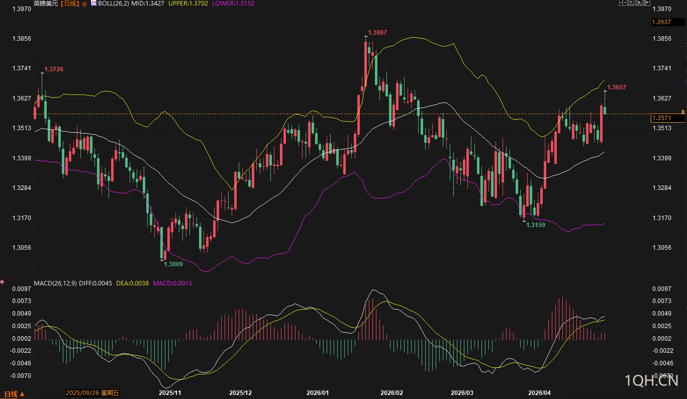Click the BOLL indicator chart icon
Viewport: 687px width, 399px height.
point(93,3)
